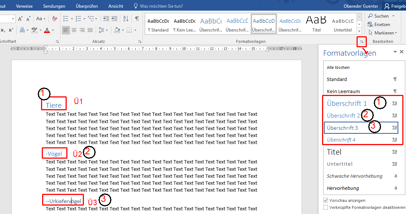Select the Titel style in the ribbon gallery
Viewport: 406px width, 214px height.
(316, 24)
